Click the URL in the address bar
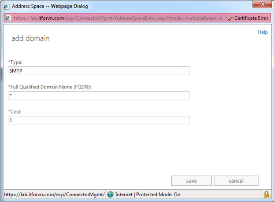This screenshot has height=202, width=274. pyautogui.click(x=119, y=18)
